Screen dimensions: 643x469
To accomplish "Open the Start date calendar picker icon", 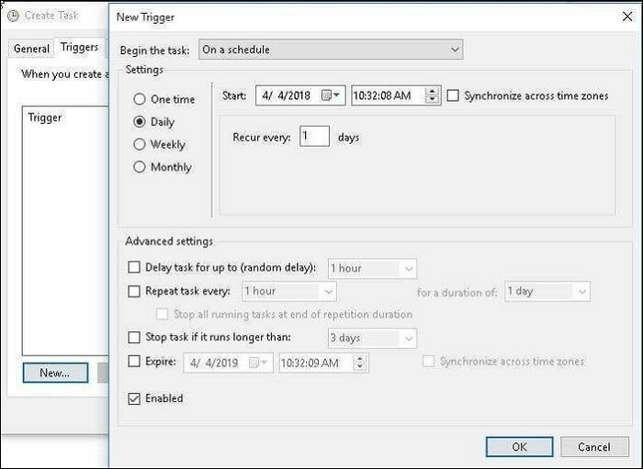I will coord(331,95).
